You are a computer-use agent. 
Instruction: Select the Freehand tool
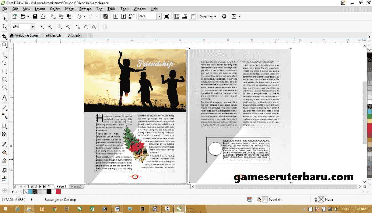pos(4,55)
